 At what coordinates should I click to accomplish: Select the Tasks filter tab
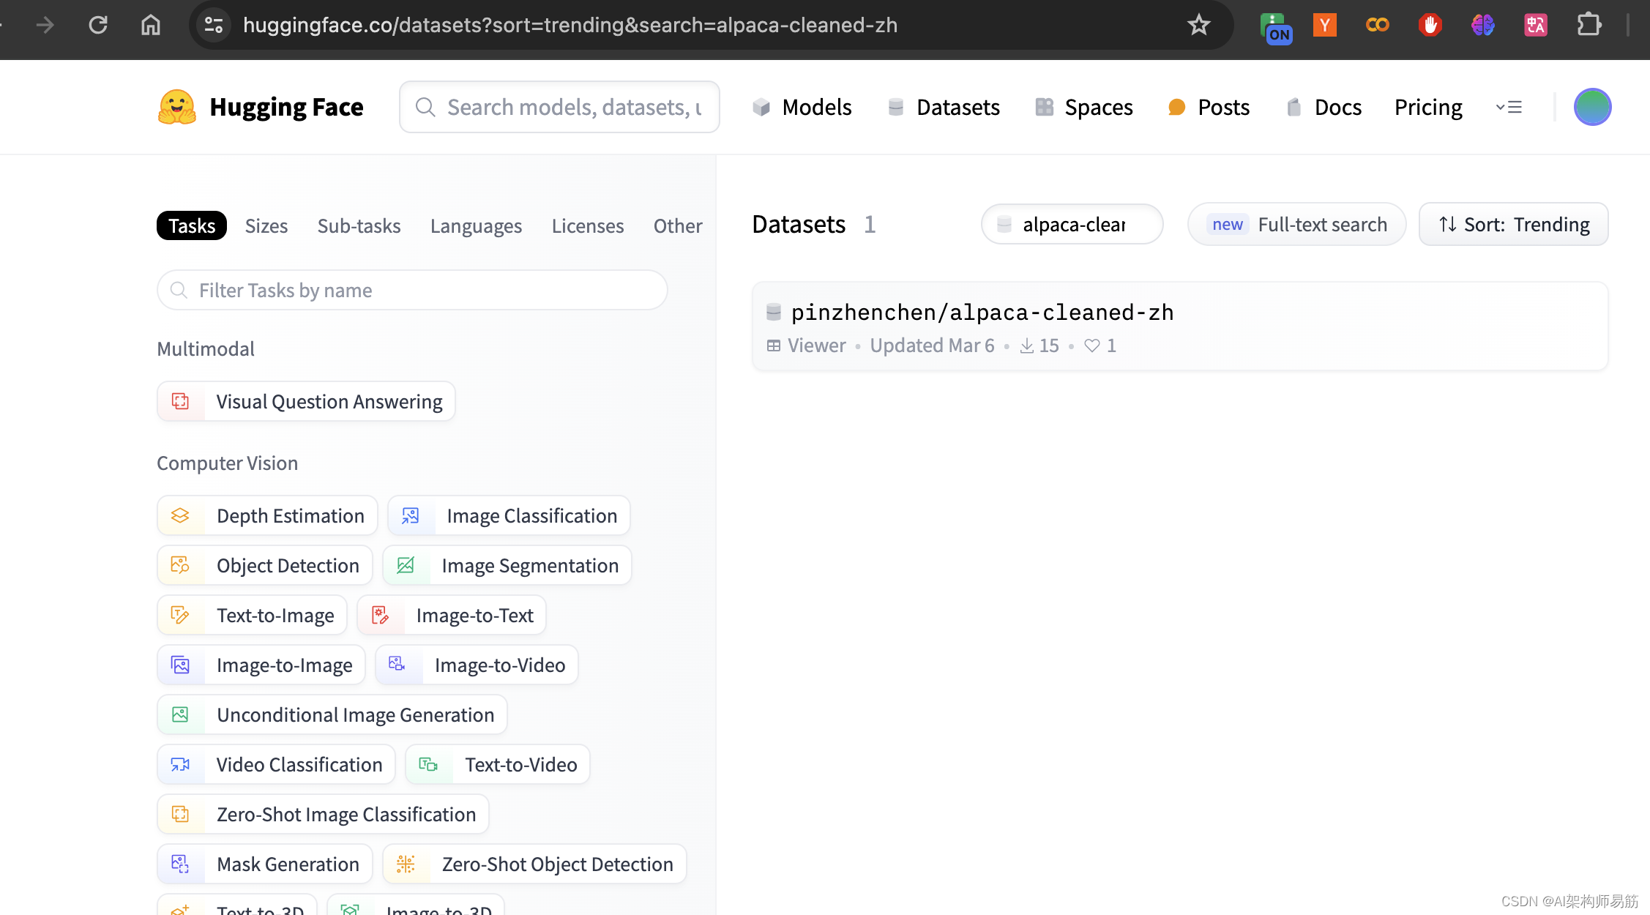(x=192, y=225)
